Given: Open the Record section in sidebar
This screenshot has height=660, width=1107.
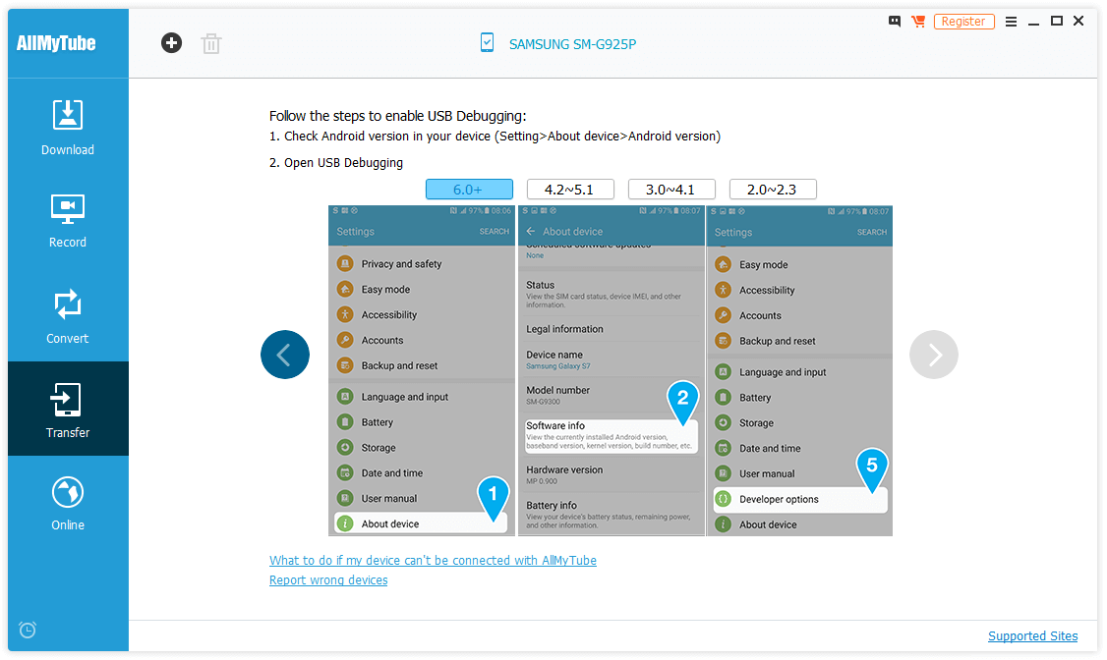Looking at the screenshot, I should pyautogui.click(x=68, y=221).
